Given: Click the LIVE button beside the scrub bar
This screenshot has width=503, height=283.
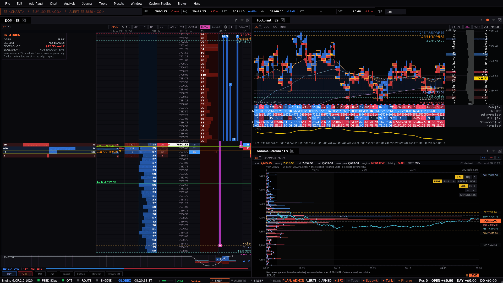Looking at the screenshot, I should pos(474,275).
